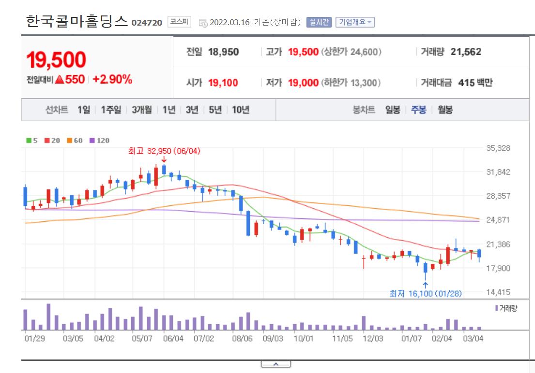Click the 하한가 13,300 text
The width and height of the screenshot is (535, 373).
click(351, 83)
